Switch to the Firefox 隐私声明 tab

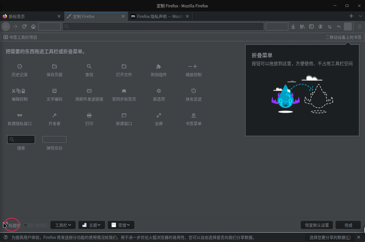click(160, 16)
